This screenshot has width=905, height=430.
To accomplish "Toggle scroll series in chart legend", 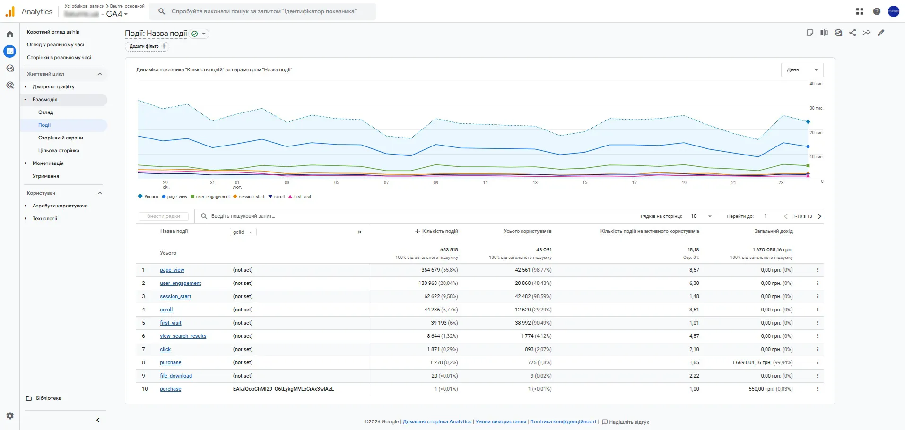I will pyautogui.click(x=277, y=197).
